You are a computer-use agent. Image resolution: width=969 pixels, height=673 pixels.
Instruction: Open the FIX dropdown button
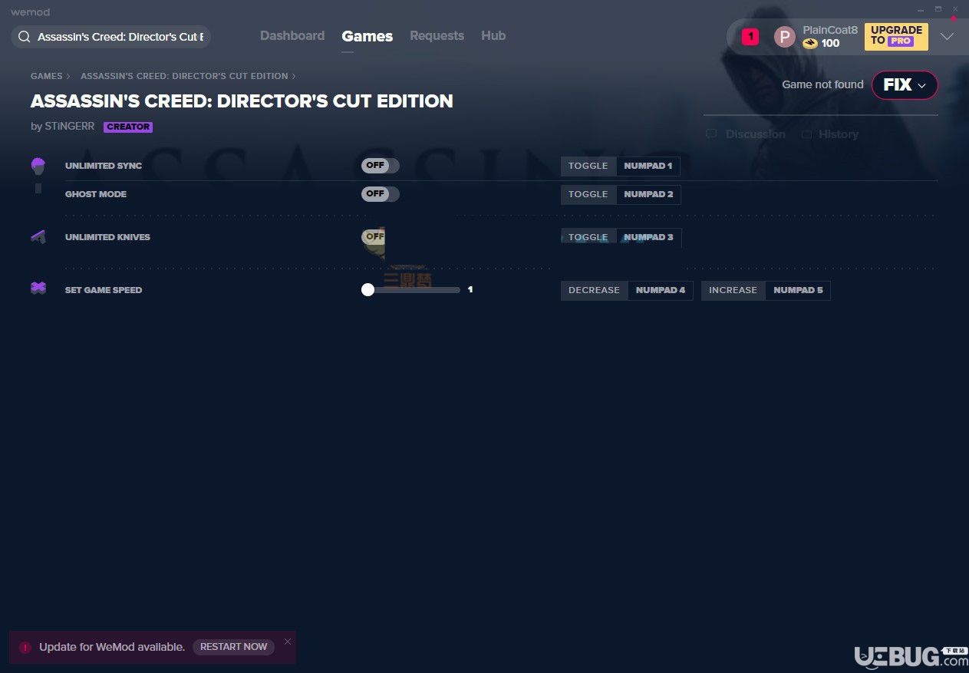(905, 85)
